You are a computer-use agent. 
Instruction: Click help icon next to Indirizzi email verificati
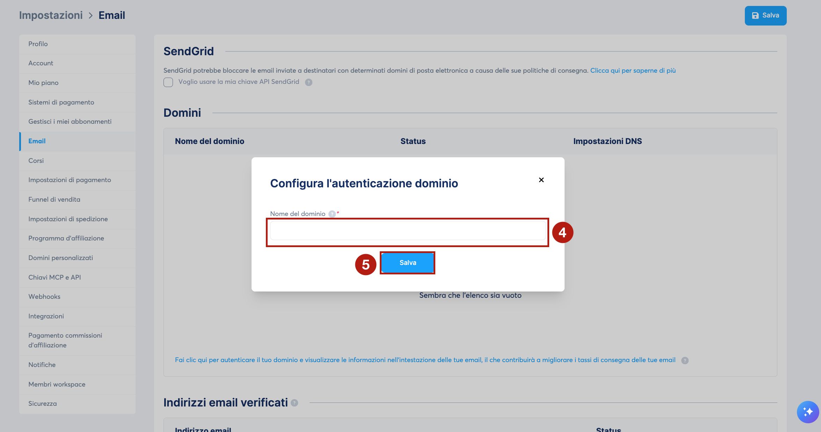[295, 403]
